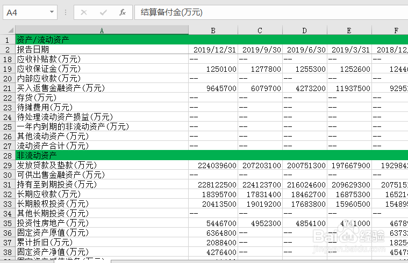Click cell 买入返售金融资产(万元)
Image resolution: width=408 pixels, height=263 pixels.
coord(102,88)
